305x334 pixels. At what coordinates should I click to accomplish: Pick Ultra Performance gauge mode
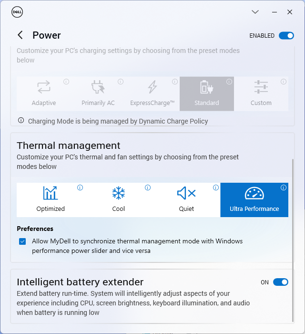[254, 199]
